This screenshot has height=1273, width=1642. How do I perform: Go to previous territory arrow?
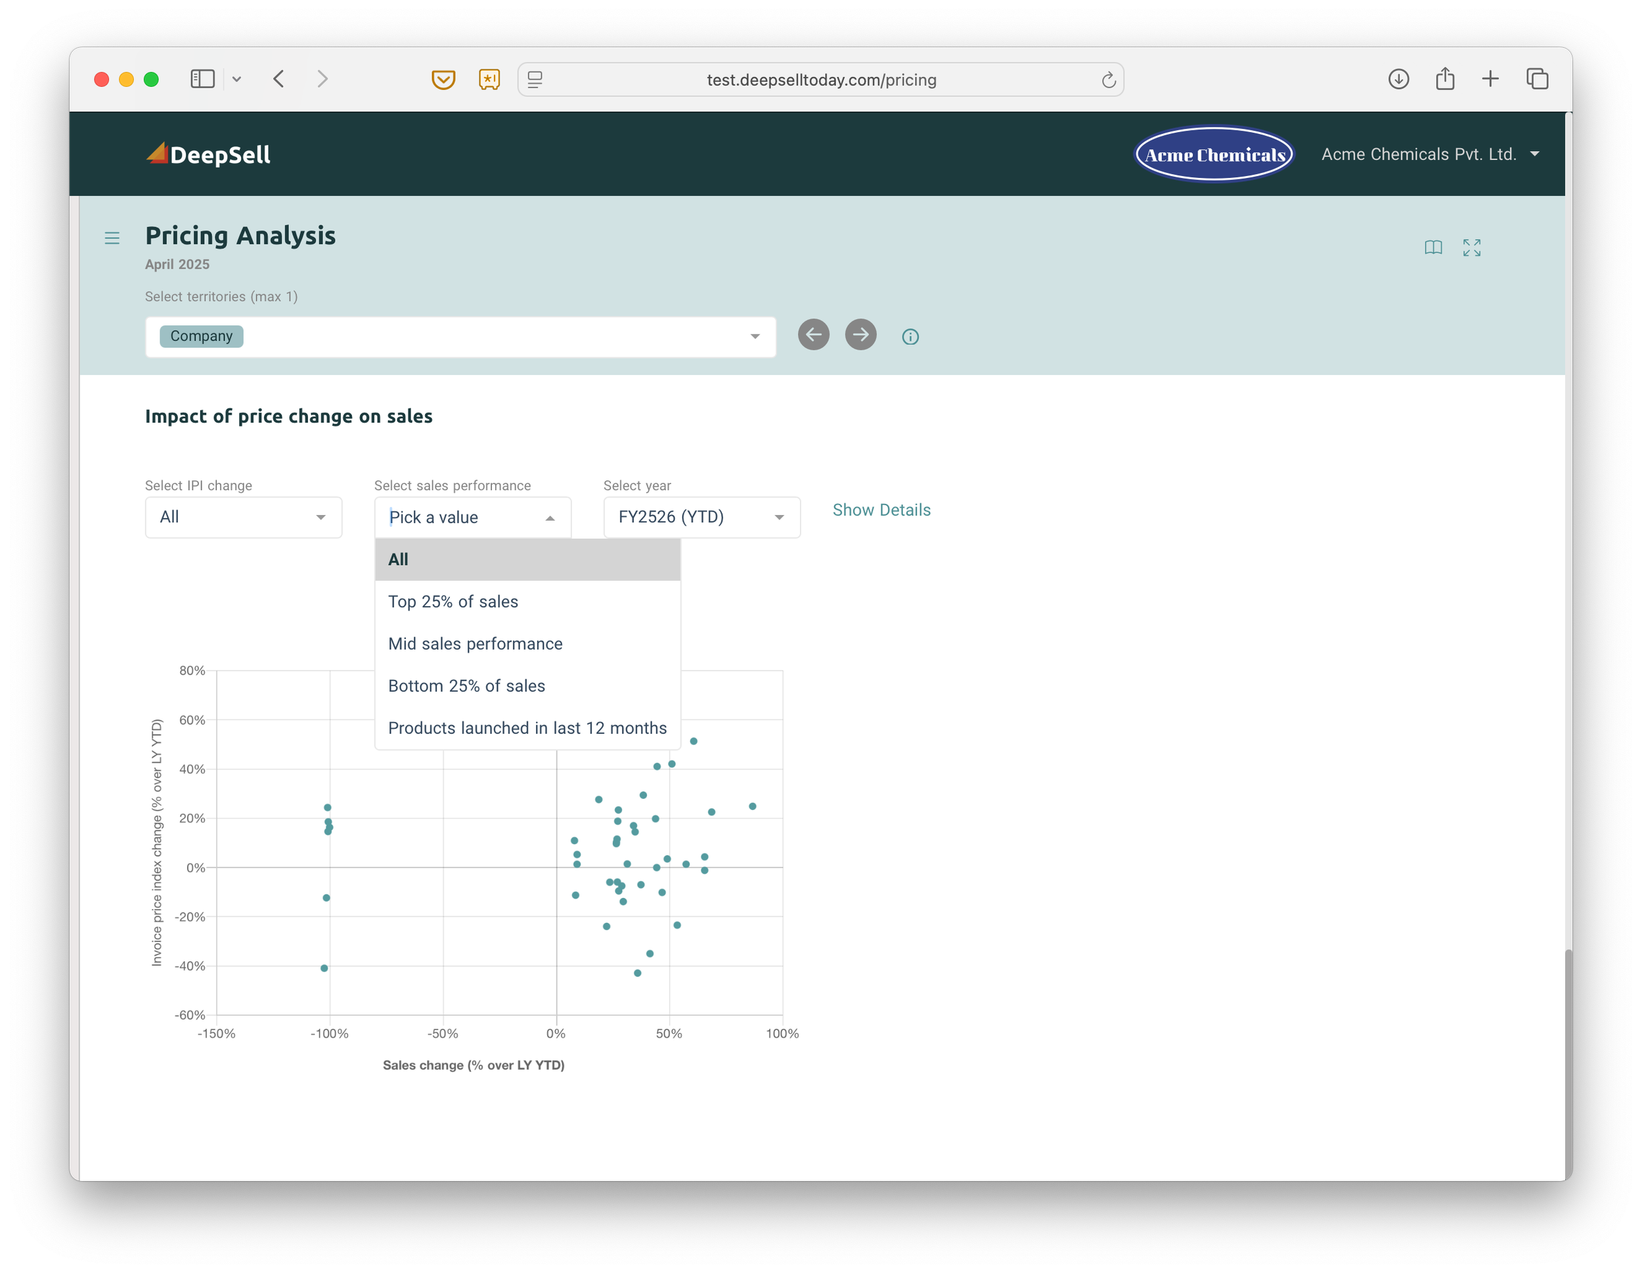[812, 334]
